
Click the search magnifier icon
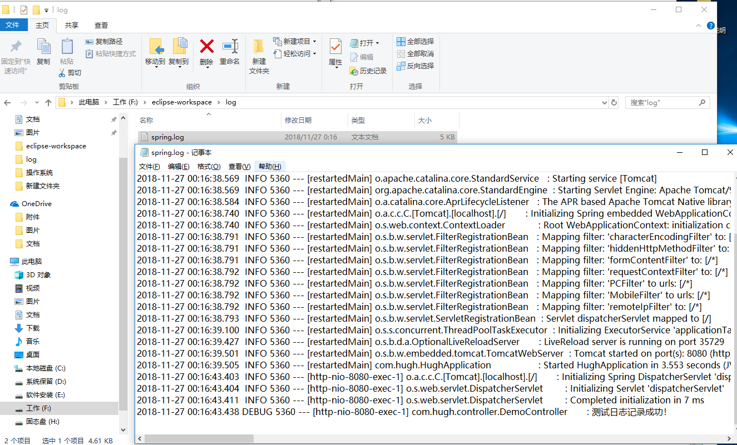click(x=703, y=103)
